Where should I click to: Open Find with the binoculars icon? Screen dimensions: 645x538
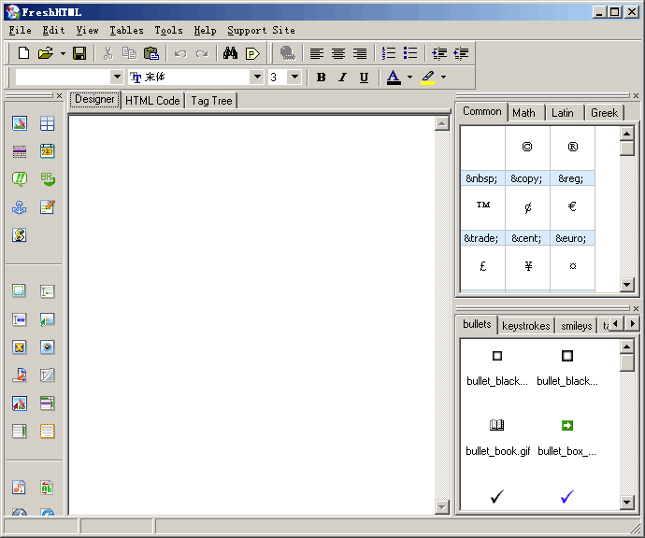(230, 53)
